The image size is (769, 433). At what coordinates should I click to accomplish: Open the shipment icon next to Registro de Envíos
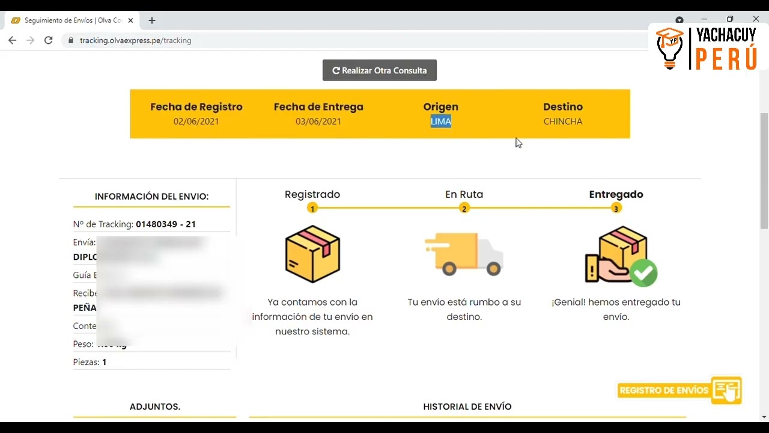(x=728, y=390)
